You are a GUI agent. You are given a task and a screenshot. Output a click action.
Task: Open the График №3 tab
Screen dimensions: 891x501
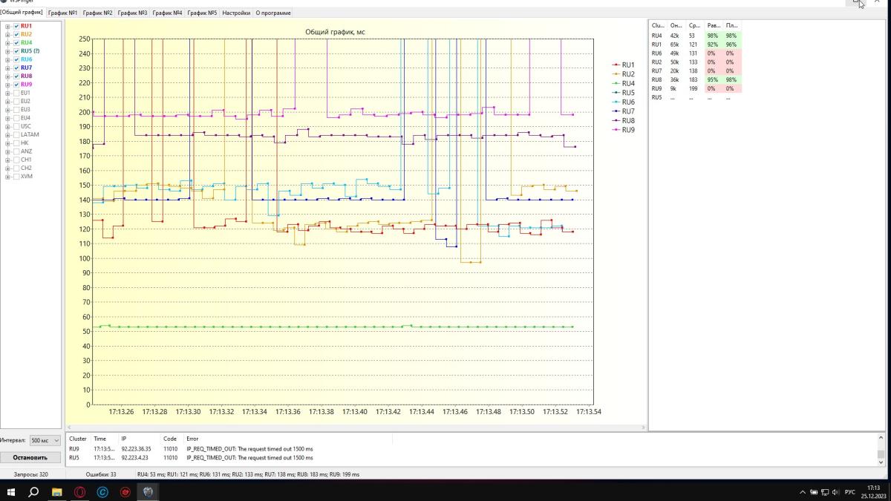click(132, 13)
